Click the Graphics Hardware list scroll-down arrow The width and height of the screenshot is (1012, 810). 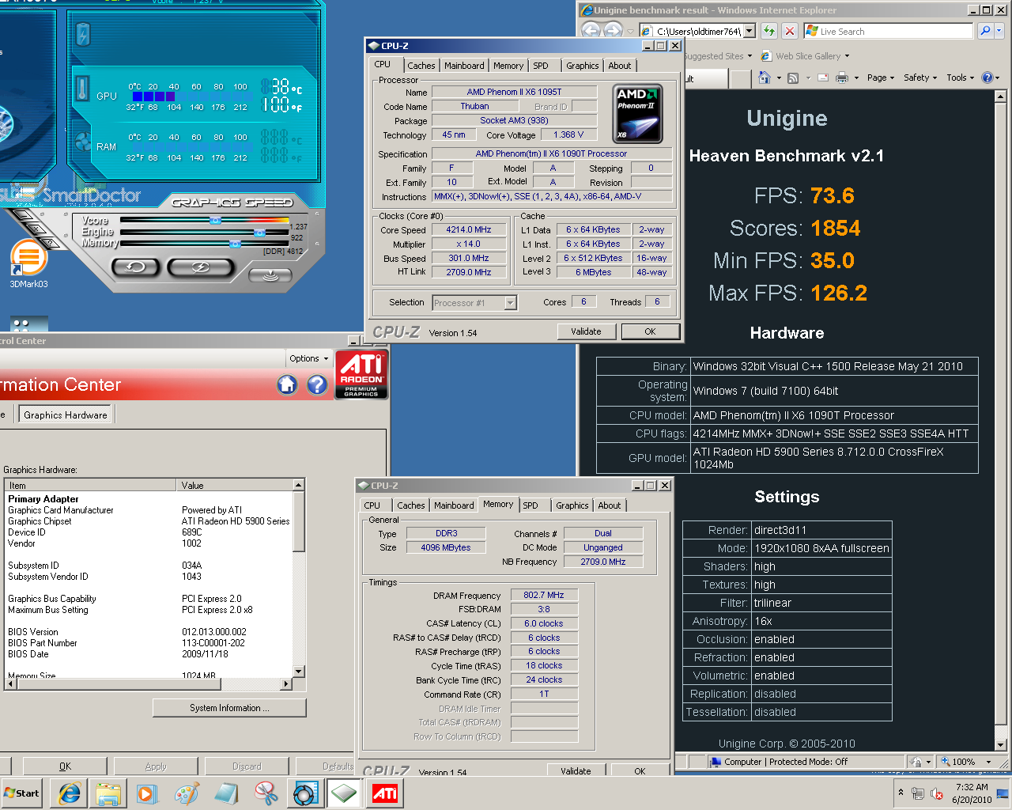click(298, 672)
